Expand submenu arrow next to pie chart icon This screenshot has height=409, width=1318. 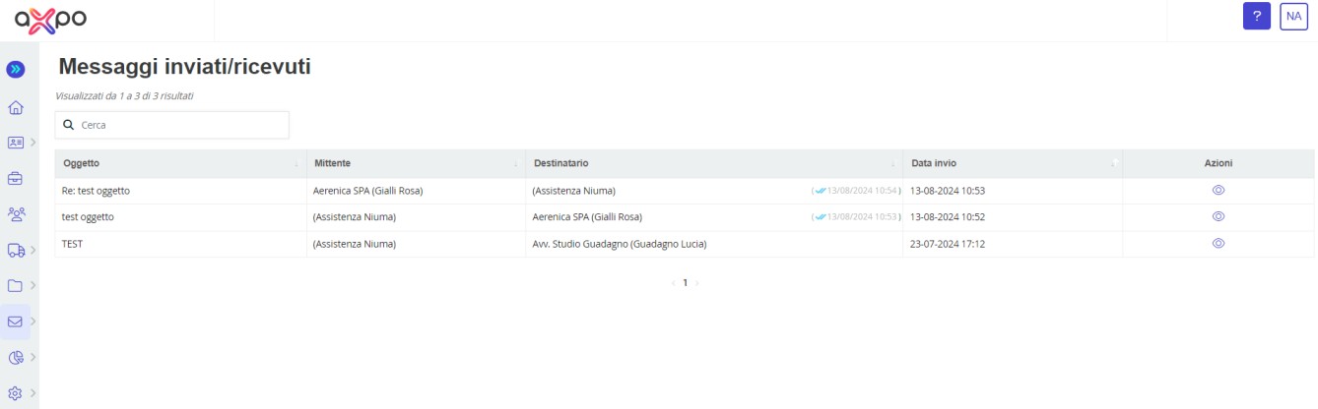pyautogui.click(x=33, y=357)
